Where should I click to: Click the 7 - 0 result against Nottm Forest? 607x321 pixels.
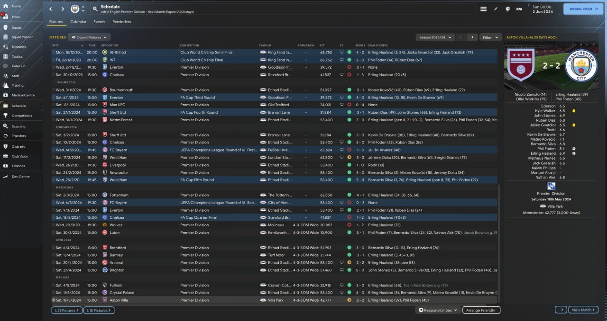click(360, 120)
